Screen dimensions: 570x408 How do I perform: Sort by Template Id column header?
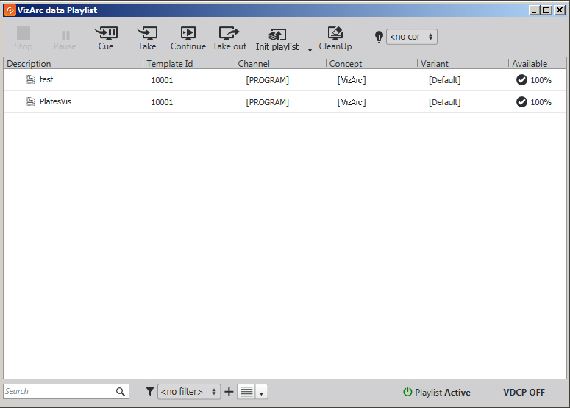pos(188,64)
